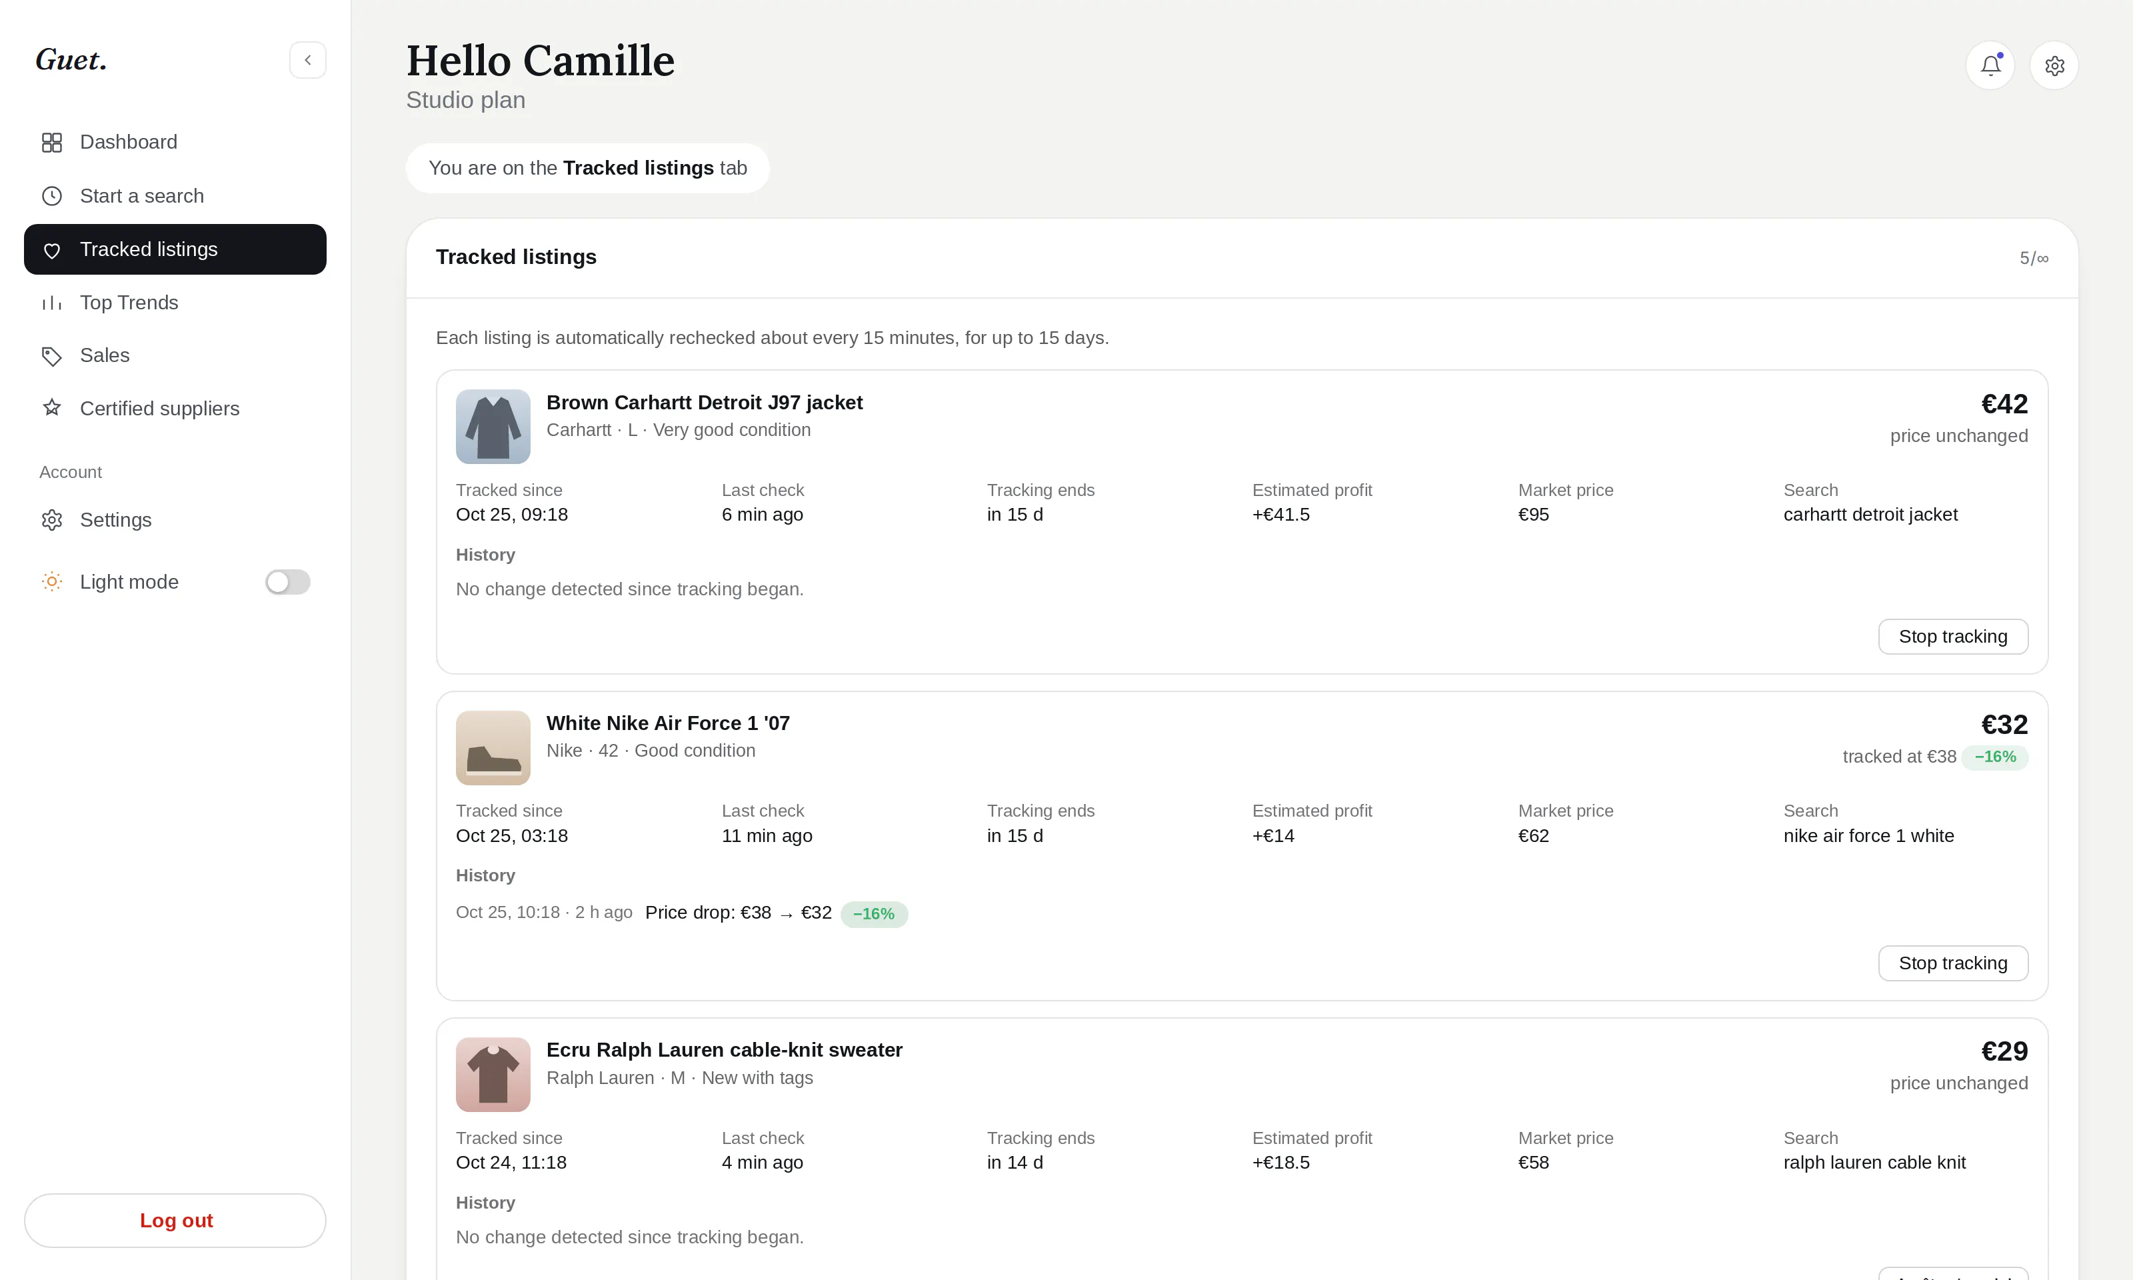Click the Light mode sun icon
Viewport: 2133px width, 1280px height.
[x=52, y=582]
